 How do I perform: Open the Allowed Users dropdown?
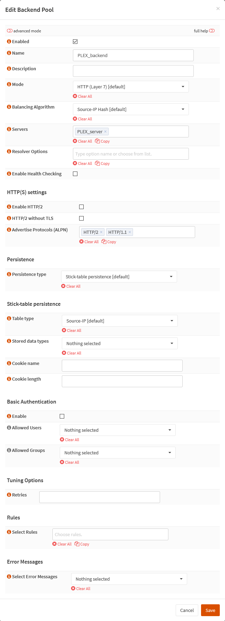[x=117, y=430]
